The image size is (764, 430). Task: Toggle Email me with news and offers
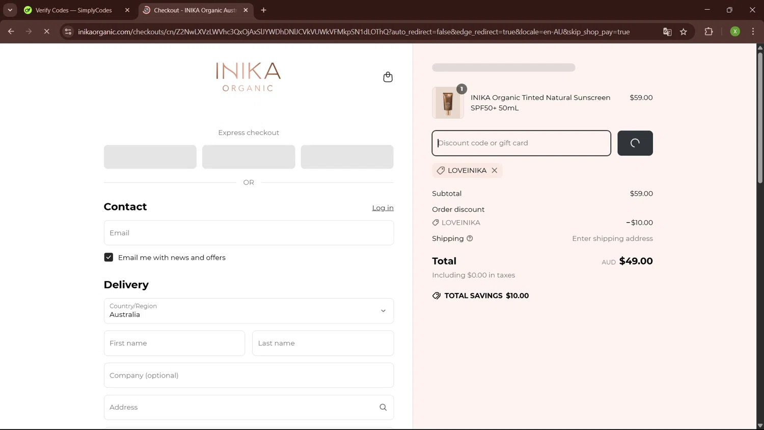click(x=108, y=257)
